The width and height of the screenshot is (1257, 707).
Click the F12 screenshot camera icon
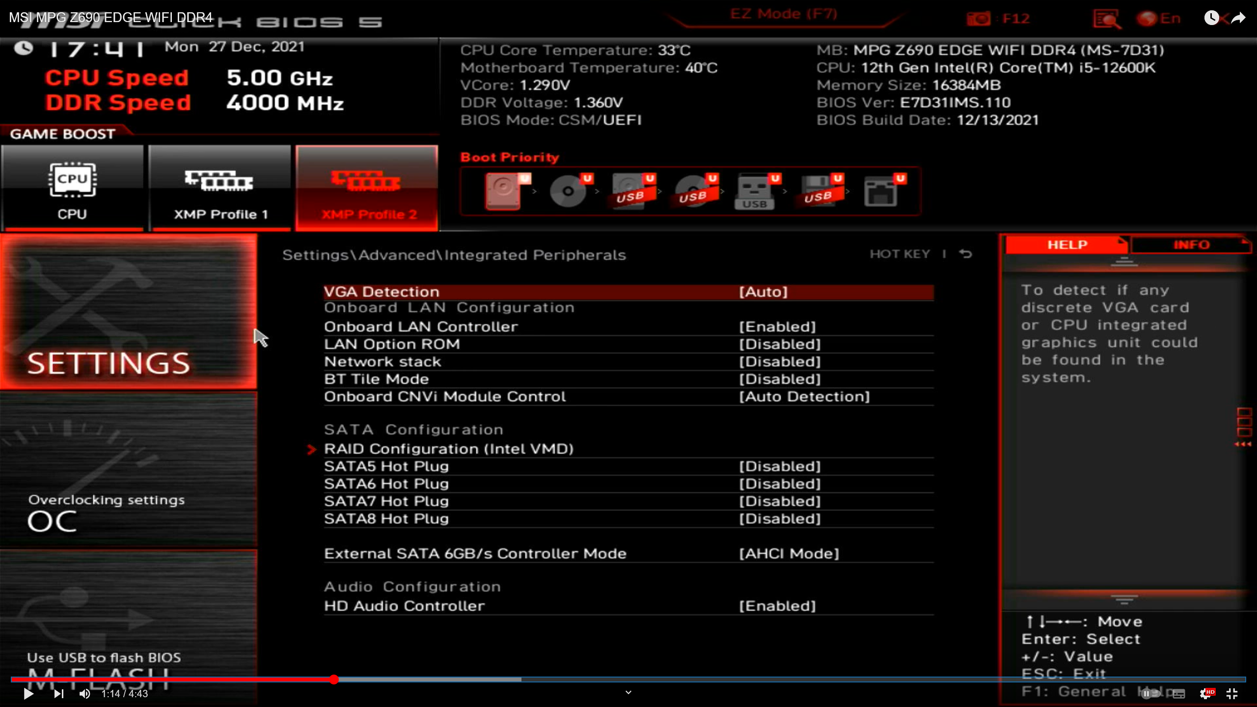pos(978,19)
